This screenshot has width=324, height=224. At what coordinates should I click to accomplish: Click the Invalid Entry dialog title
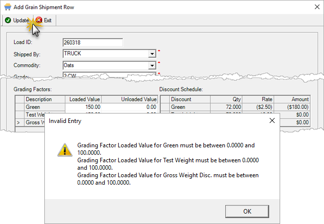[65, 121]
